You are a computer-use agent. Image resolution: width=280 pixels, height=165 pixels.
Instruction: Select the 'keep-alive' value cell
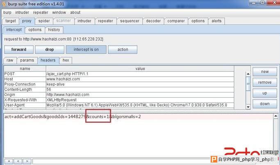click(x=140, y=85)
